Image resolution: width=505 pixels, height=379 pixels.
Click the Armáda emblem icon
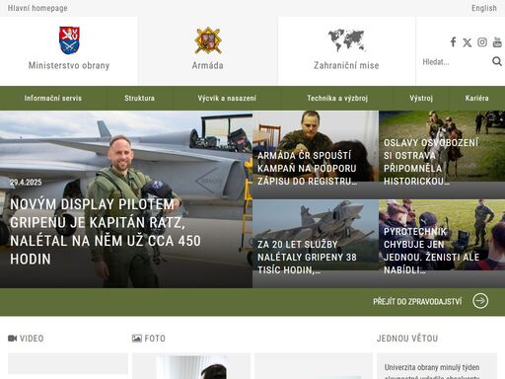(x=208, y=40)
